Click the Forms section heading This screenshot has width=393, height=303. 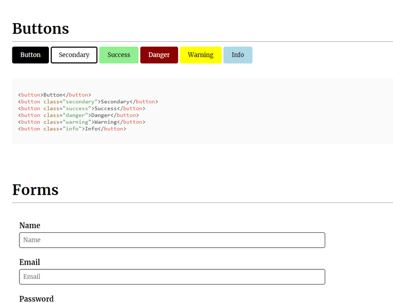pyautogui.click(x=35, y=190)
